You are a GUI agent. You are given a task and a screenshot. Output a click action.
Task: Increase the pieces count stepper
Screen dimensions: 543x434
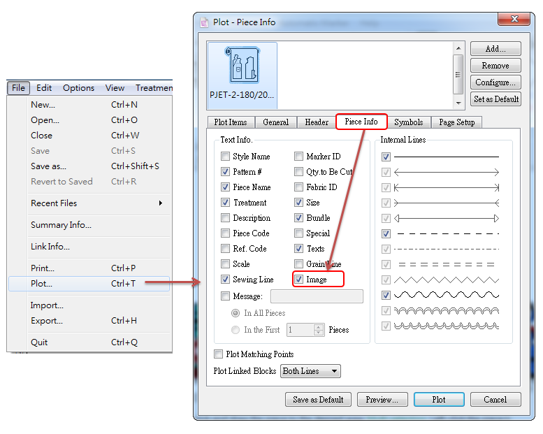tap(319, 326)
